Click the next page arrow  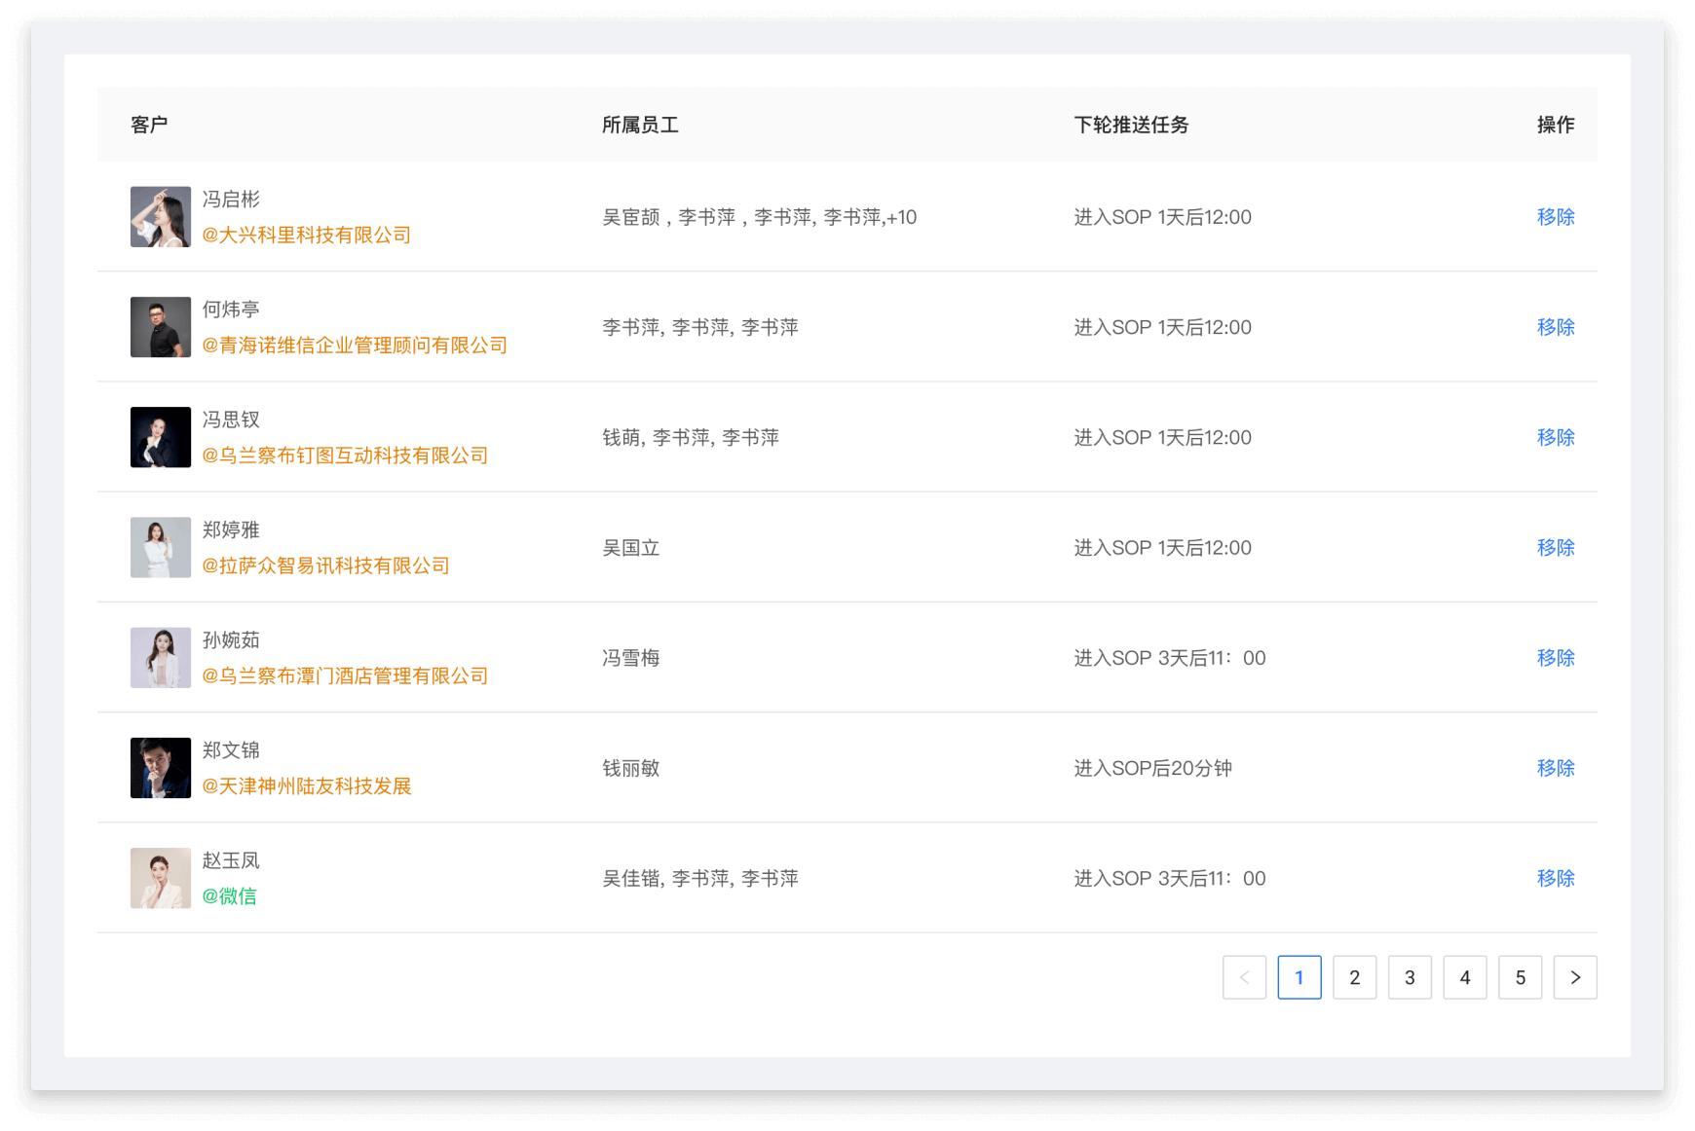click(x=1575, y=978)
